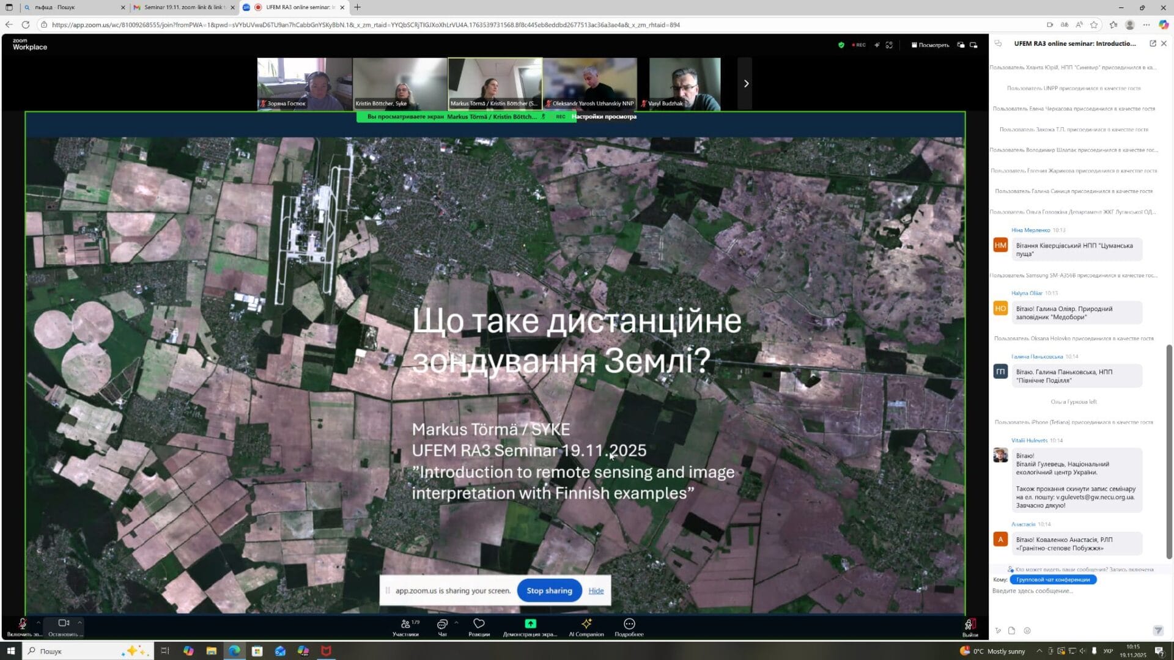Expand video options arrow next to camera

tap(79, 622)
